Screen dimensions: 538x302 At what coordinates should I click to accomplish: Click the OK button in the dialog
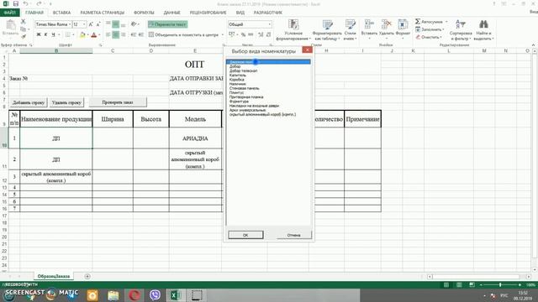245,235
